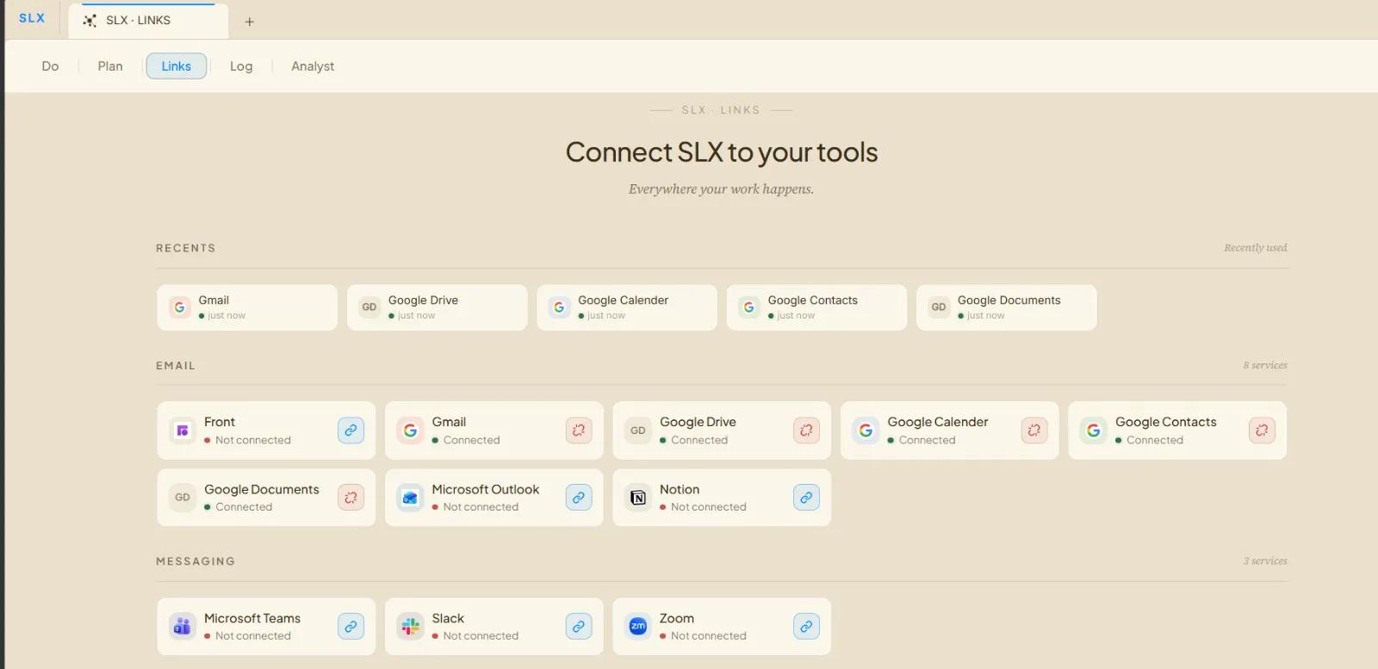Disconnect Google Documents via unlink icon
Image resolution: width=1378 pixels, height=669 pixels.
tap(351, 497)
